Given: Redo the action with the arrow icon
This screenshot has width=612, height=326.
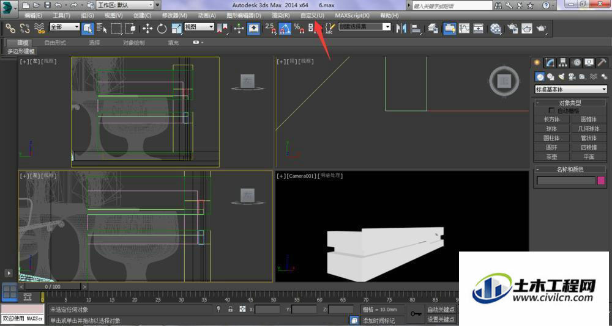Looking at the screenshot, I should pyautogui.click(x=73, y=5).
